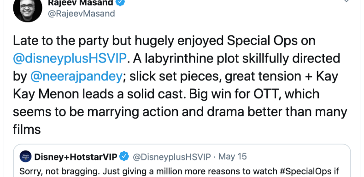Open the tweet's more-options caret
Viewport: 364px width, 177px height.
tap(346, 1)
